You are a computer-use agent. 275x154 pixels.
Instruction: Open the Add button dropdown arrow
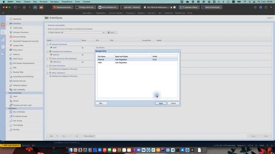tap(56, 136)
